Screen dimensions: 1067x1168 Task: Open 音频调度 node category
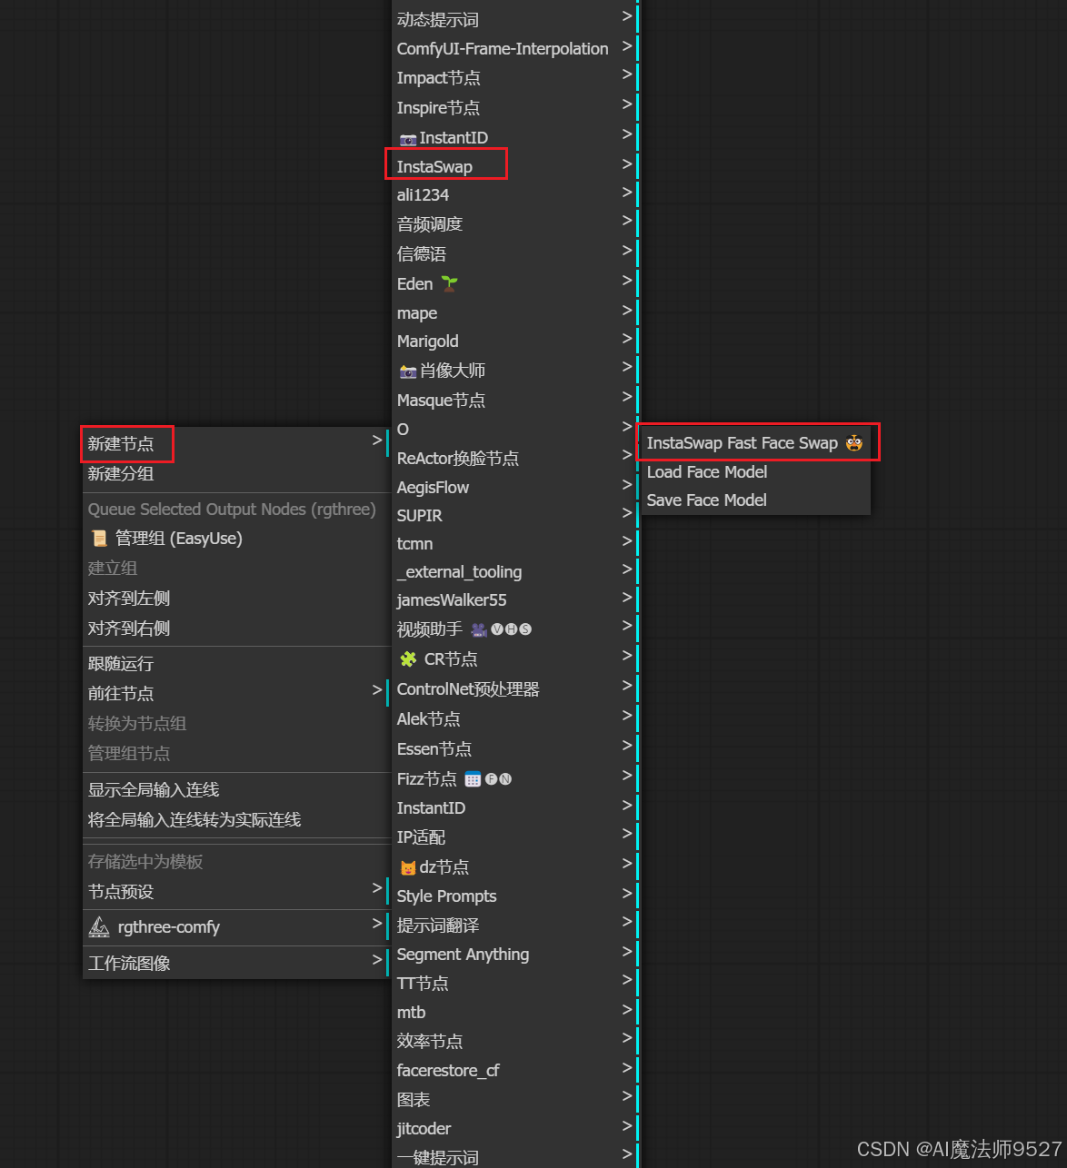tap(514, 224)
